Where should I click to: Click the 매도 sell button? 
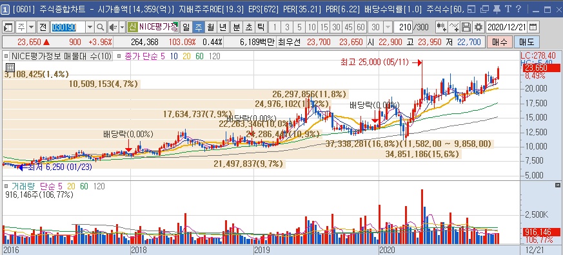coord(526,42)
